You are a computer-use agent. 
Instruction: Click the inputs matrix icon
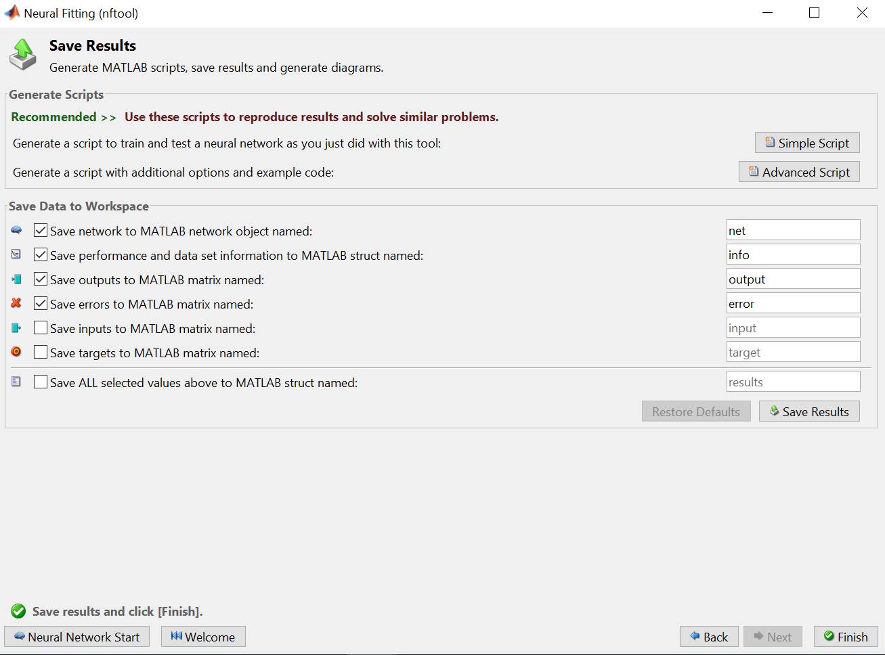point(16,328)
